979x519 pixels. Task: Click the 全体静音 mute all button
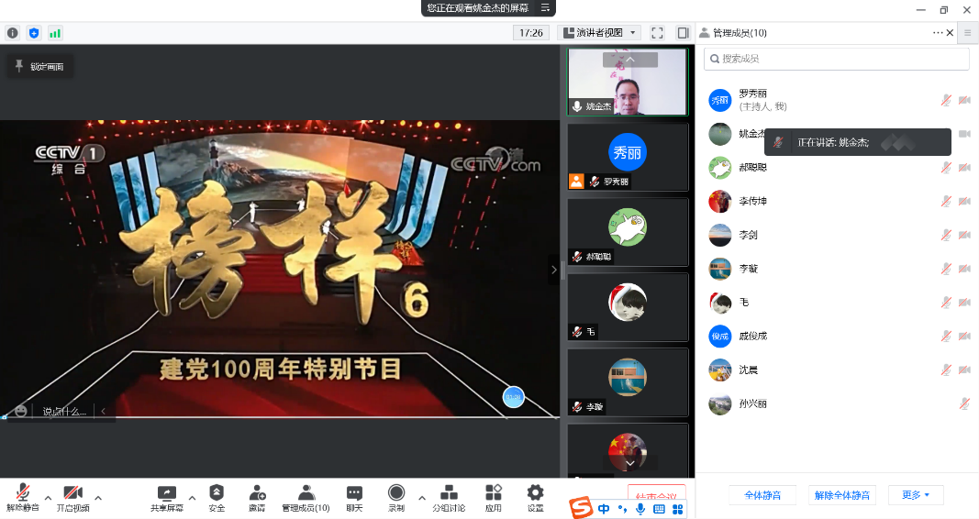(762, 495)
